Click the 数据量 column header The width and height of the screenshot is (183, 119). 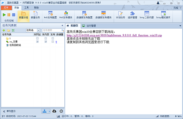(x=60, y=35)
